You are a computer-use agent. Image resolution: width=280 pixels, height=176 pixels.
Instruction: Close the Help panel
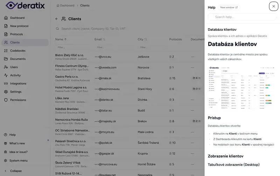click(274, 6)
